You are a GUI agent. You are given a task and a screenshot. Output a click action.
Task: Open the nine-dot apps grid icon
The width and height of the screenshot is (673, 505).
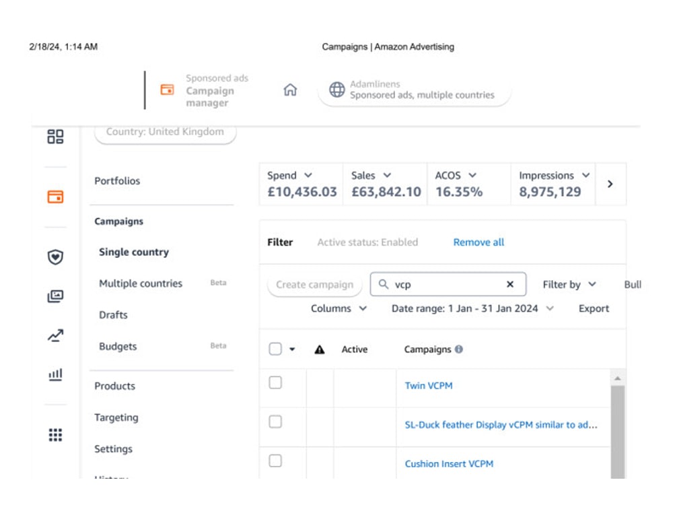pyautogui.click(x=55, y=435)
